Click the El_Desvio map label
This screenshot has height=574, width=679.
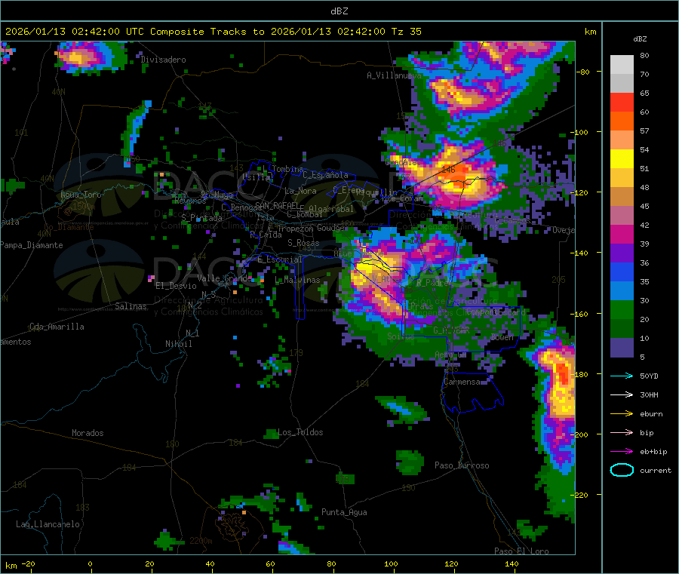coord(176,286)
